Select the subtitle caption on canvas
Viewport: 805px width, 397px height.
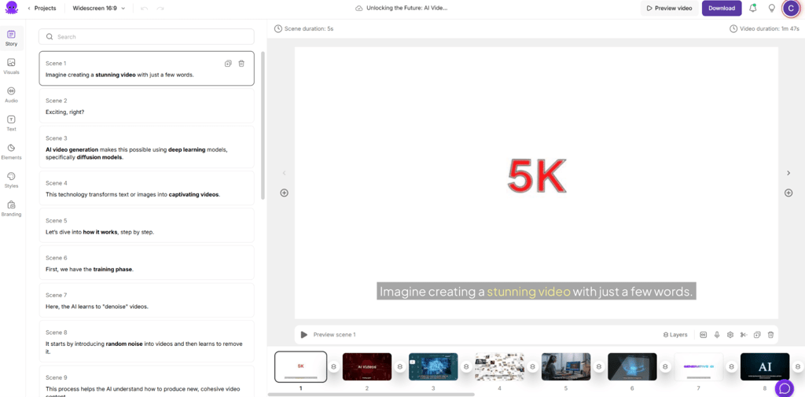536,291
